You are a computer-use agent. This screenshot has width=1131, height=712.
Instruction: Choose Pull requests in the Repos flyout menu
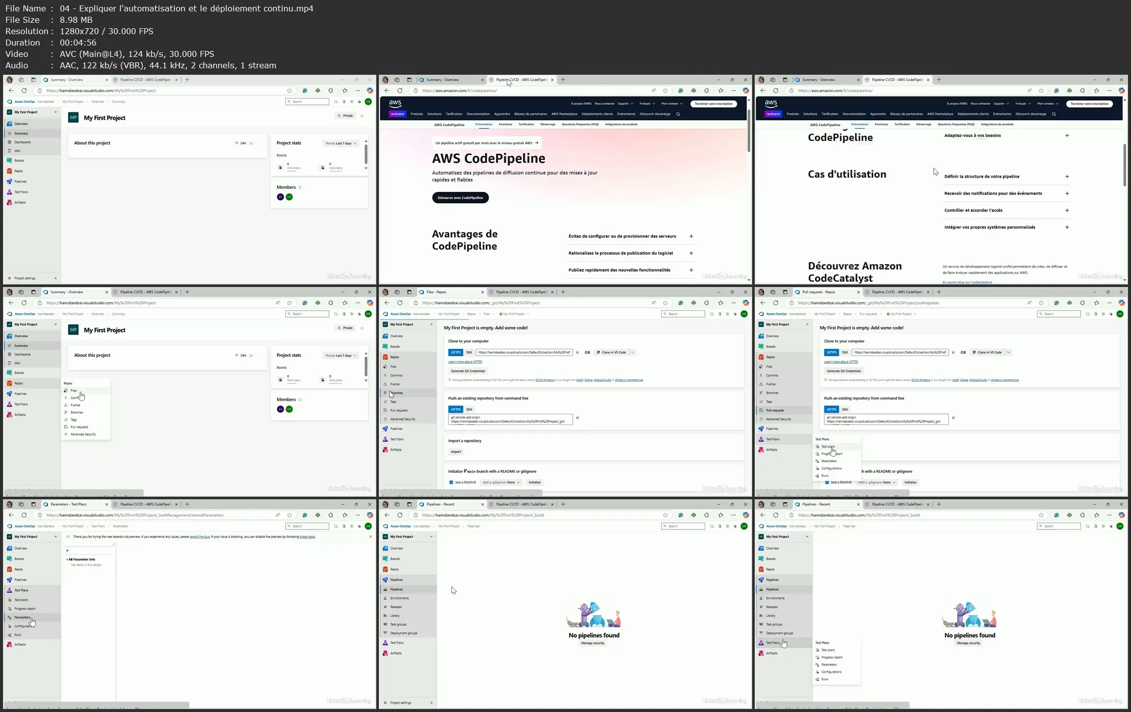tap(86, 427)
